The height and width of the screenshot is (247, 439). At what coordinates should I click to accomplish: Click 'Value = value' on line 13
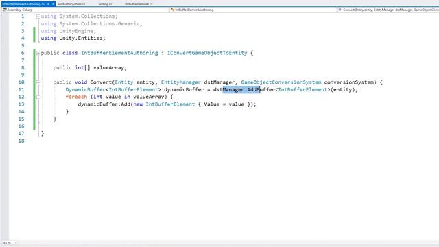click(x=224, y=104)
